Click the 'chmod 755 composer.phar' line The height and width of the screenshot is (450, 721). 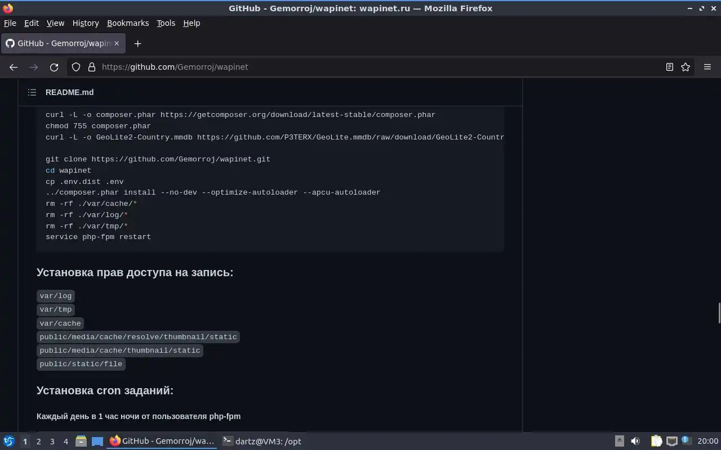point(98,126)
